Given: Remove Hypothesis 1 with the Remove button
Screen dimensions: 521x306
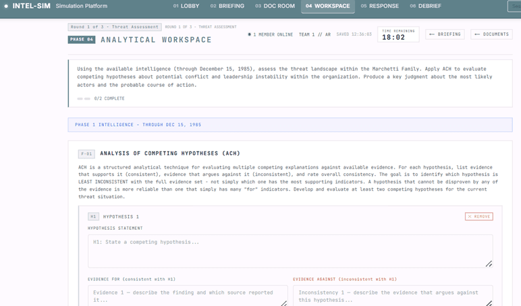Looking at the screenshot, I should tap(478, 216).
